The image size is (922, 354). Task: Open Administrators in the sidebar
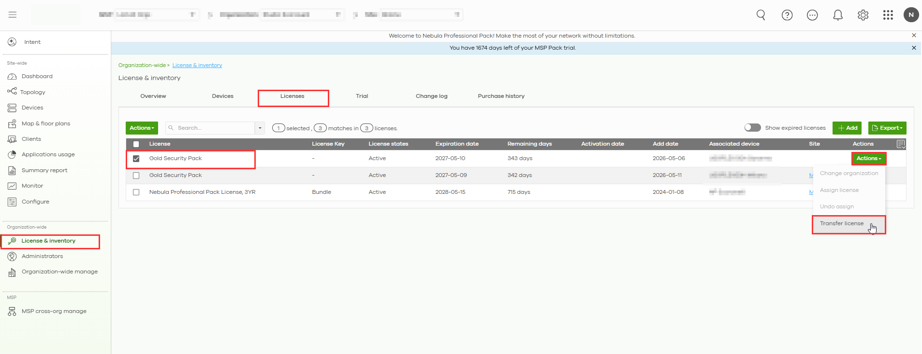coord(42,256)
